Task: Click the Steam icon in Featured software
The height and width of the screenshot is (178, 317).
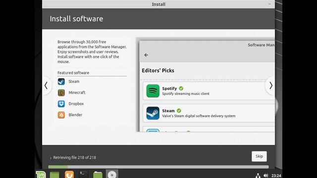Action: [61, 82]
